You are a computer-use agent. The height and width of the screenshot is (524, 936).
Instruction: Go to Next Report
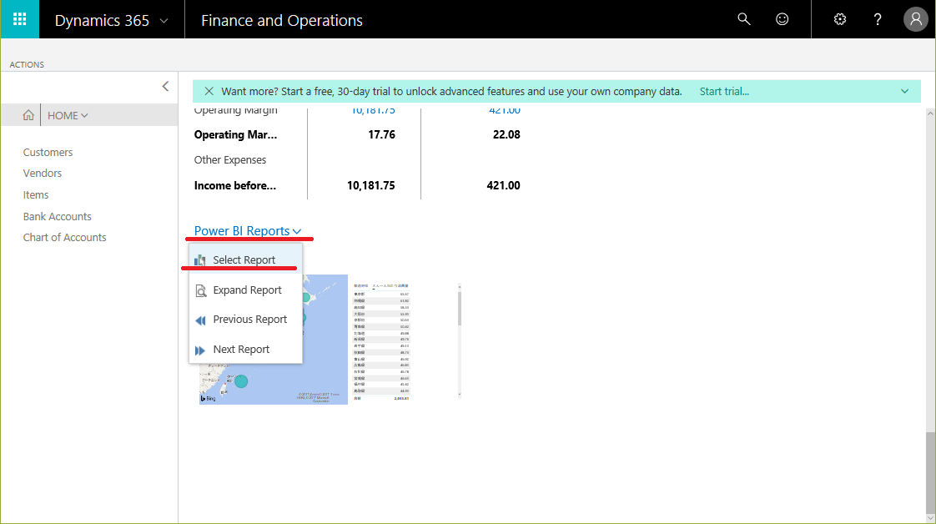[x=241, y=350]
